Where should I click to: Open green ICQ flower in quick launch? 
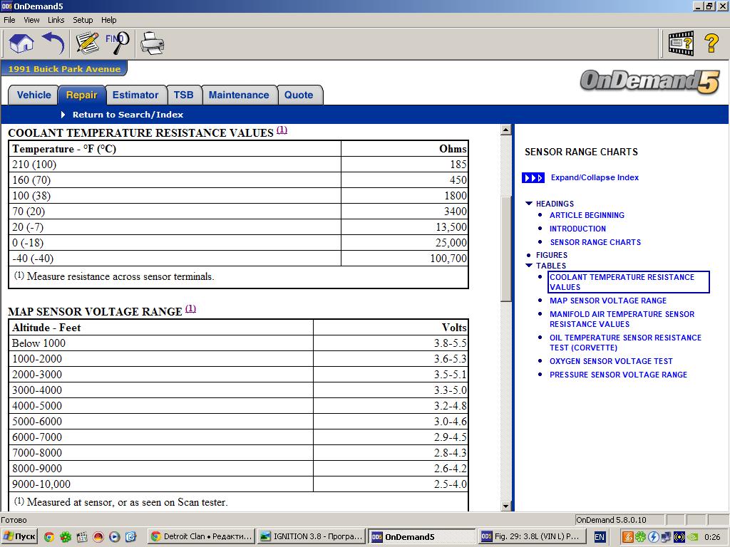pyautogui.click(x=66, y=537)
